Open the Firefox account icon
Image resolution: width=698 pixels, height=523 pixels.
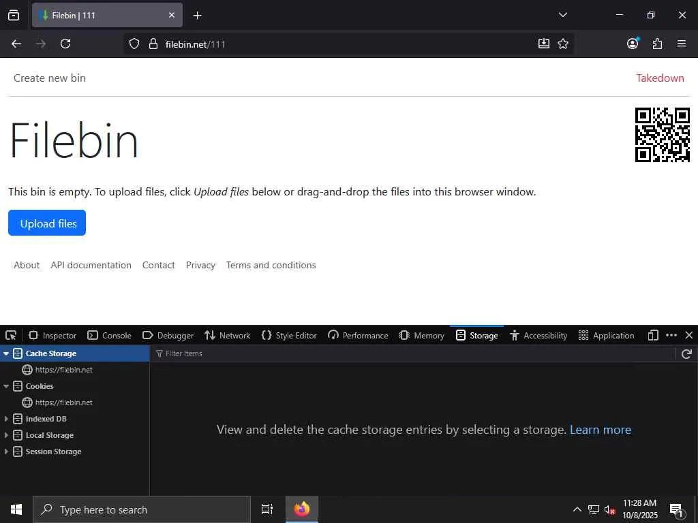(633, 44)
